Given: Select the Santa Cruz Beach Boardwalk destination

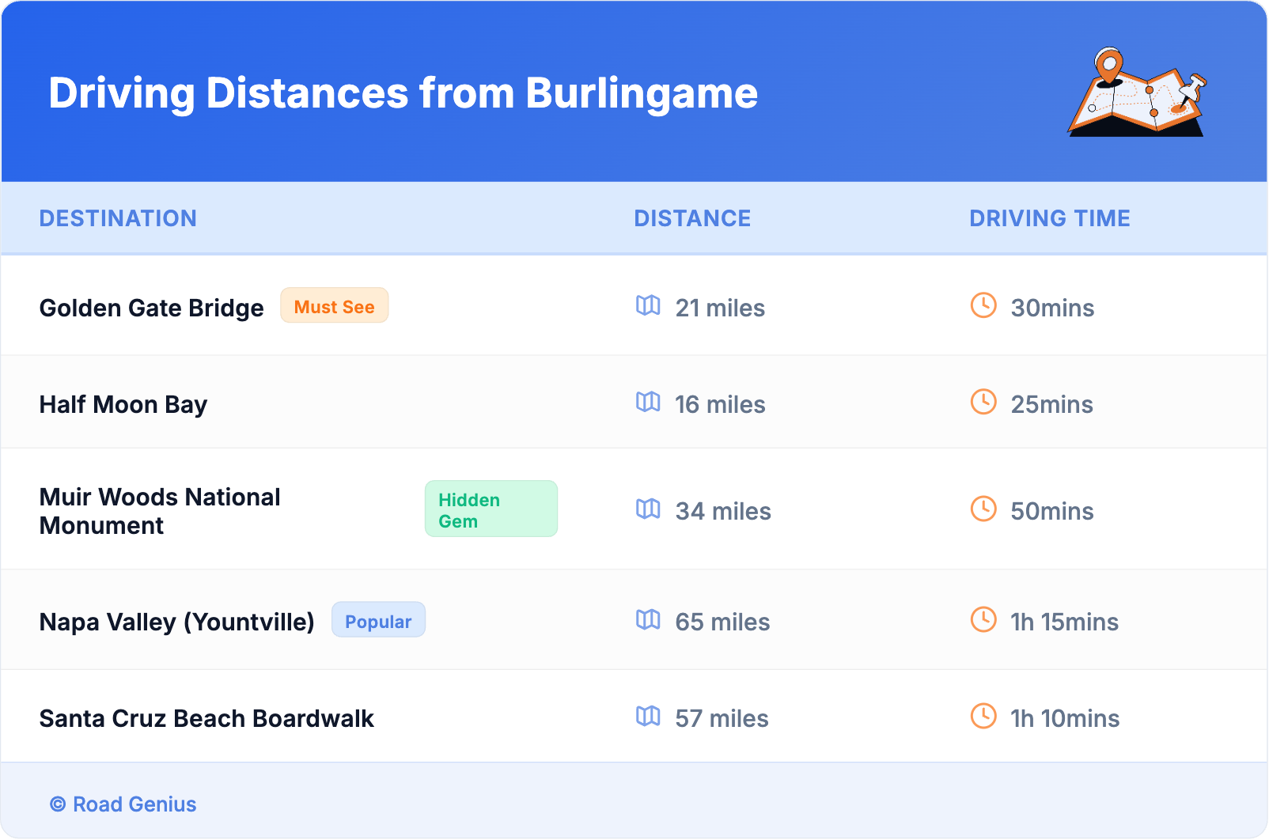Looking at the screenshot, I should click(206, 718).
